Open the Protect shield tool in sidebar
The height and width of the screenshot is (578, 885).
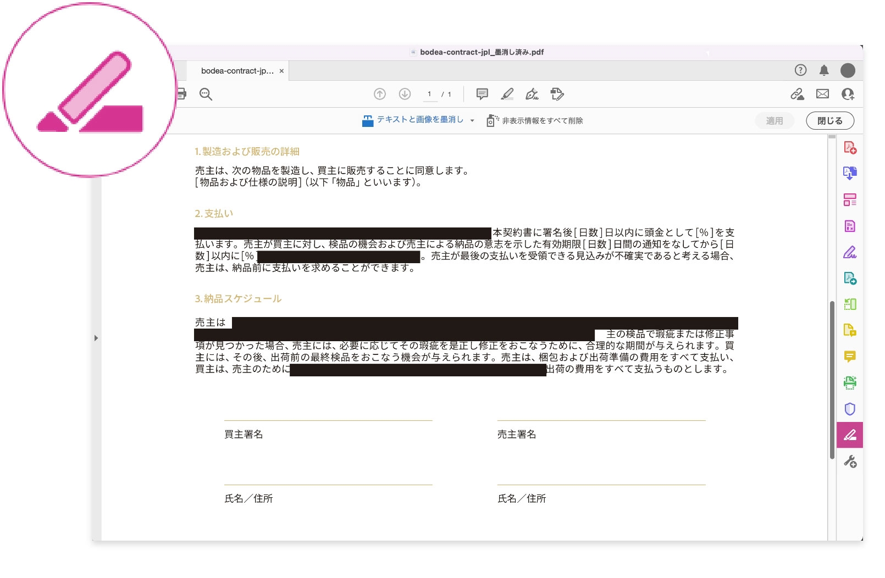pos(850,409)
